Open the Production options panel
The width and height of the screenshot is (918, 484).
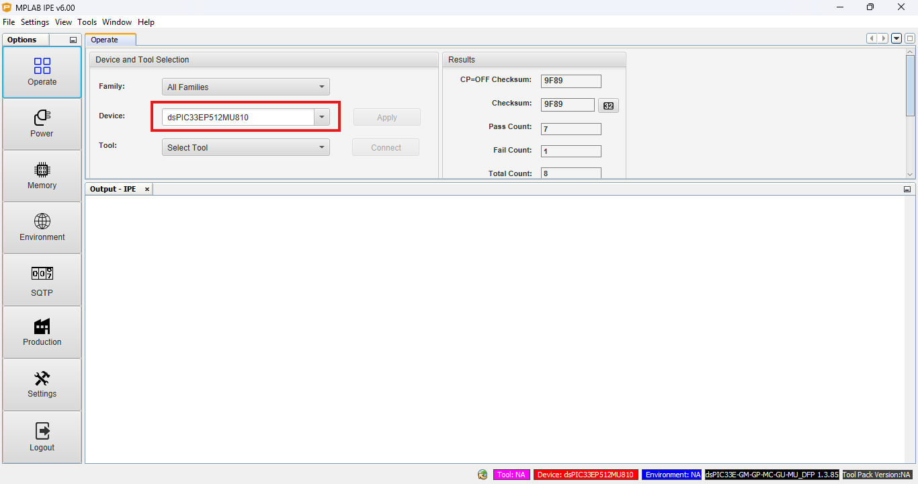42,333
